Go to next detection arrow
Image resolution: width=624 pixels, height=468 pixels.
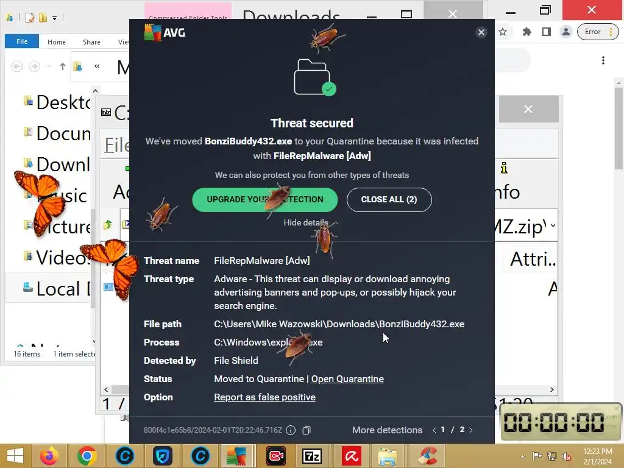[x=471, y=430]
